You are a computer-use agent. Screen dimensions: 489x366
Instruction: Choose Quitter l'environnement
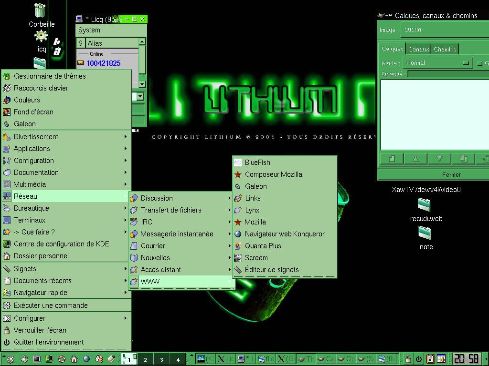(66, 342)
